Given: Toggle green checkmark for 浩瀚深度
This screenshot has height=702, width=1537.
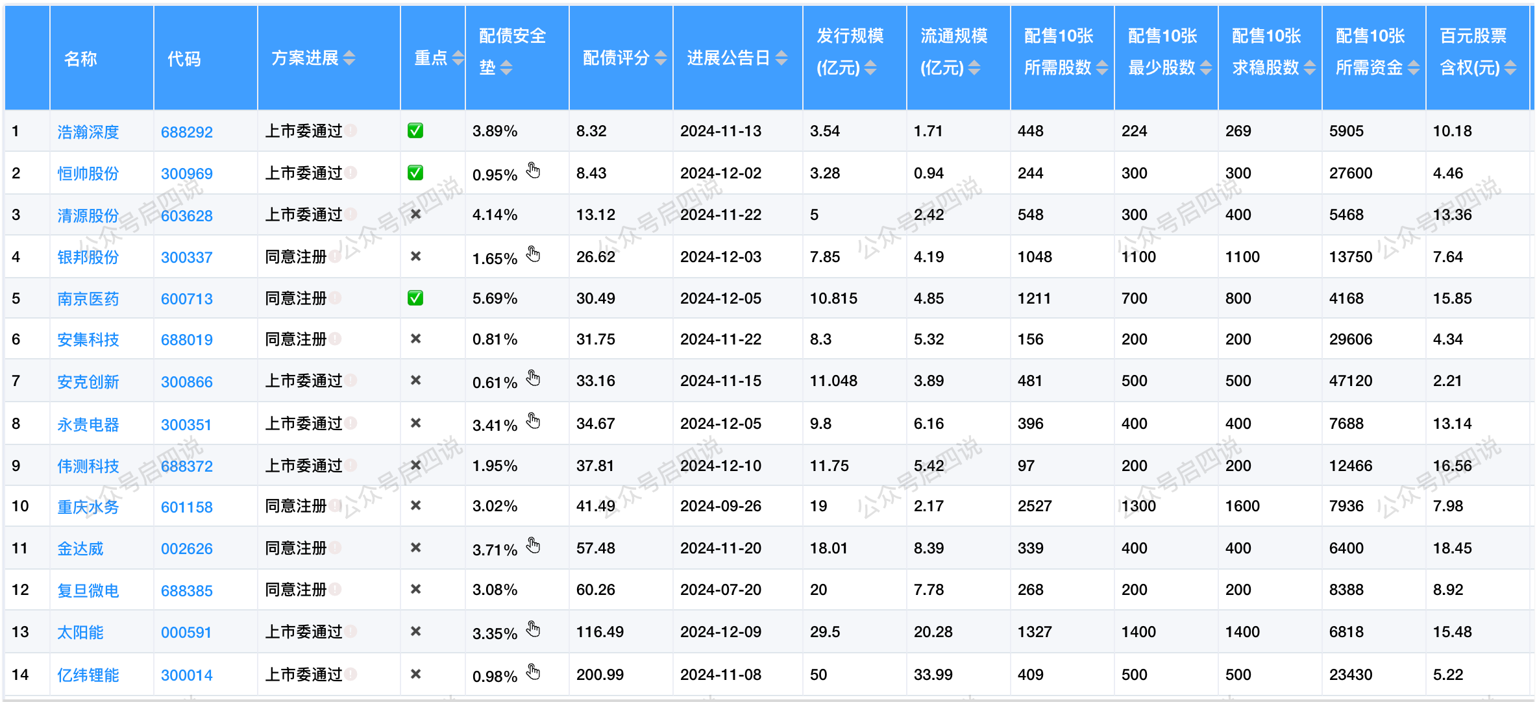Looking at the screenshot, I should coord(415,131).
